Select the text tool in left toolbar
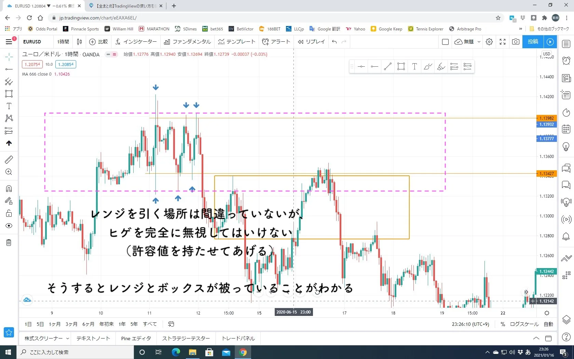The height and width of the screenshot is (359, 574). tap(9, 106)
